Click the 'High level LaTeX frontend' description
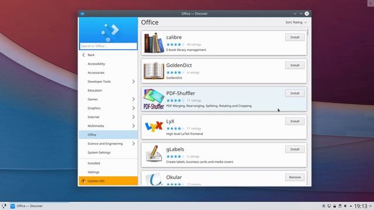The image size is (374, 210). [x=185, y=134]
